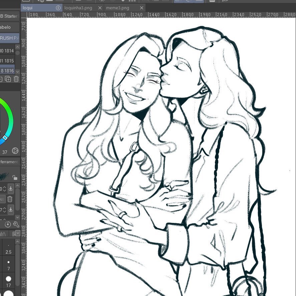This screenshot has height=296, width=296.
Task: Adjust the lower value stepper arrows
Action: click(x=5, y=210)
